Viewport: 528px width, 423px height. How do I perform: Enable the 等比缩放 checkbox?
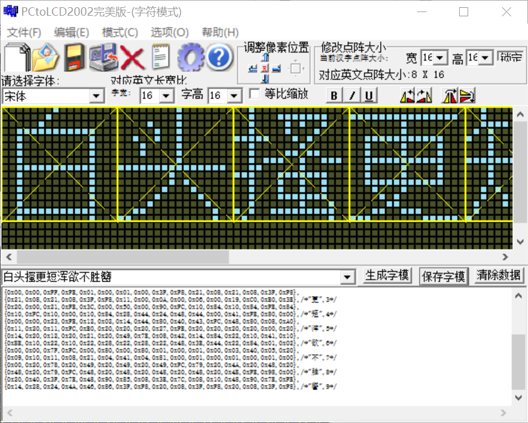[254, 94]
